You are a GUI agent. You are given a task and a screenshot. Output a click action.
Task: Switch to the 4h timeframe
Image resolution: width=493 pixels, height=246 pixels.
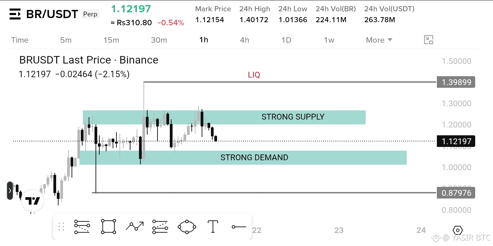[x=244, y=40]
